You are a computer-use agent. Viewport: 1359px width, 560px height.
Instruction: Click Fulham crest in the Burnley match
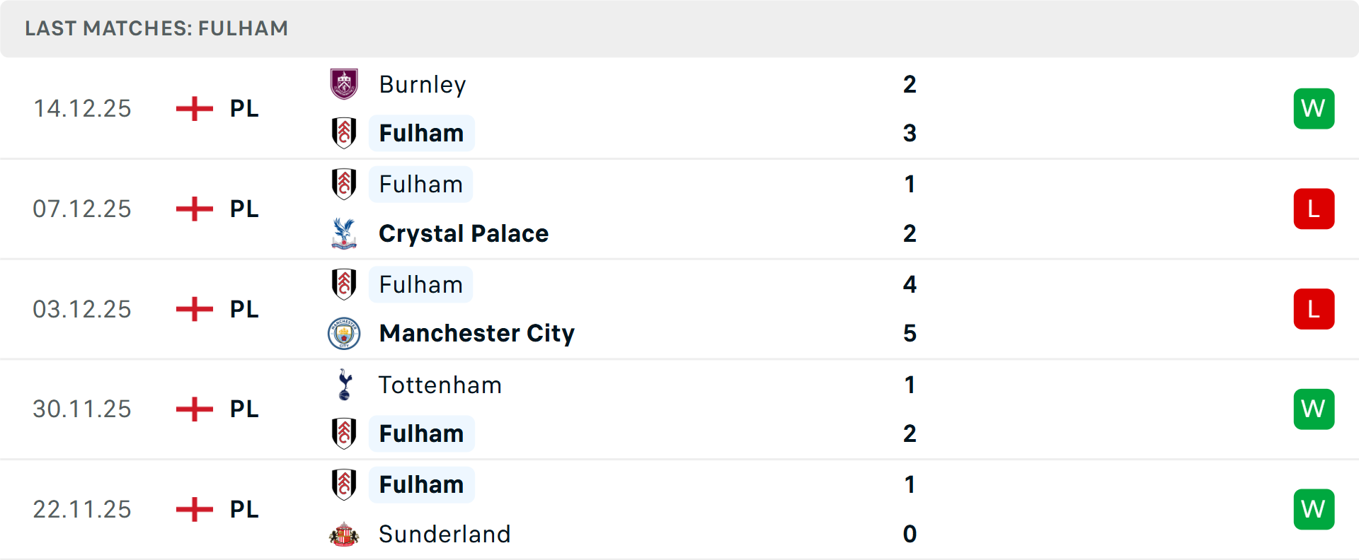[x=344, y=133]
